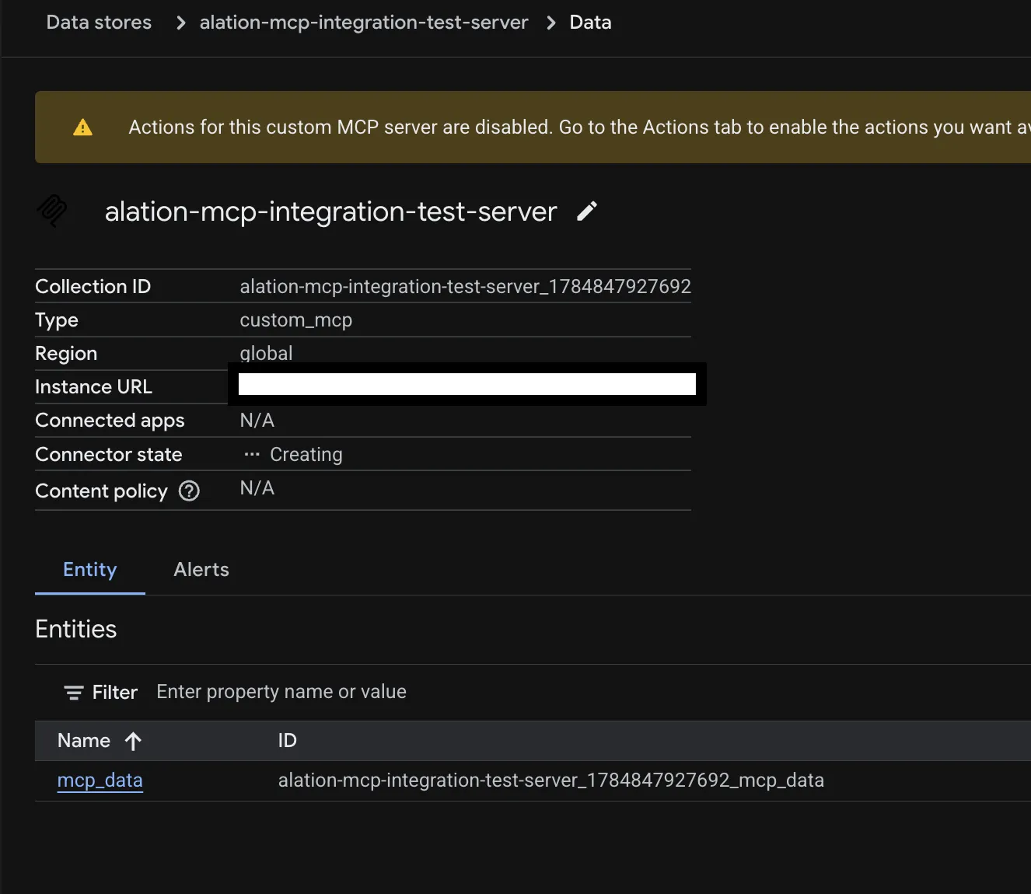Click the alation-mcp-integration-test-server page title

click(331, 211)
